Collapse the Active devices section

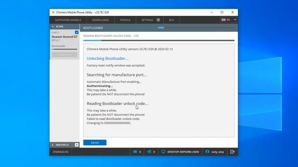[53, 26]
